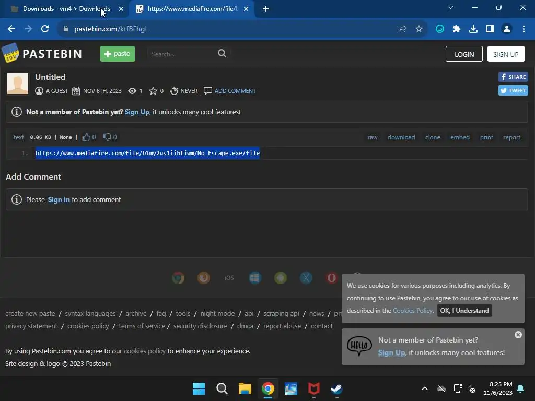Open a new browser tab
535x401 pixels.
[266, 9]
